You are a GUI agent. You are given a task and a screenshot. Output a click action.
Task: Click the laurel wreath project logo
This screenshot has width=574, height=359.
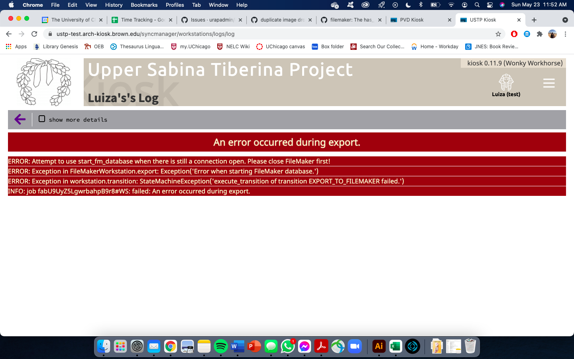44,82
